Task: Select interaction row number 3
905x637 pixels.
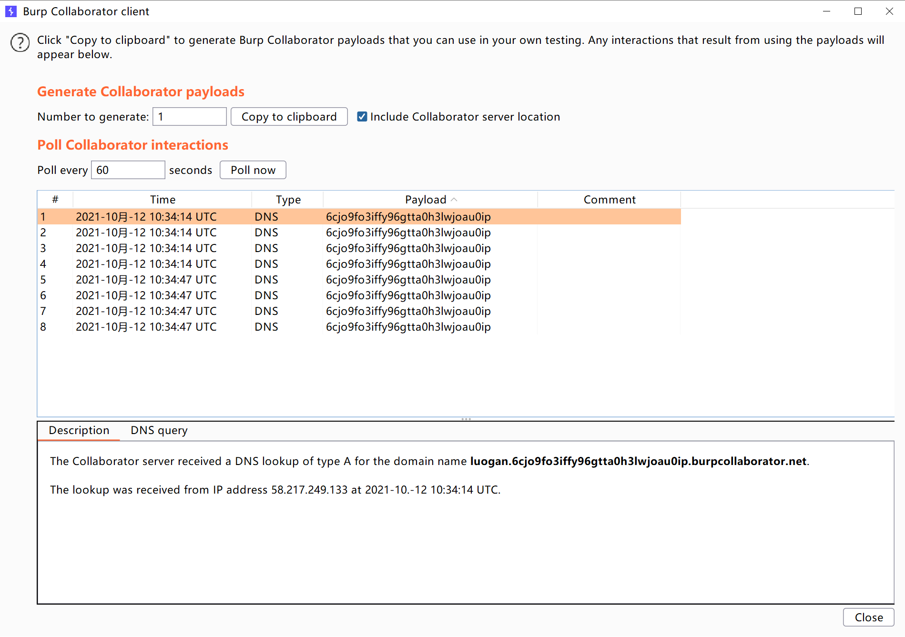Action: click(x=359, y=248)
